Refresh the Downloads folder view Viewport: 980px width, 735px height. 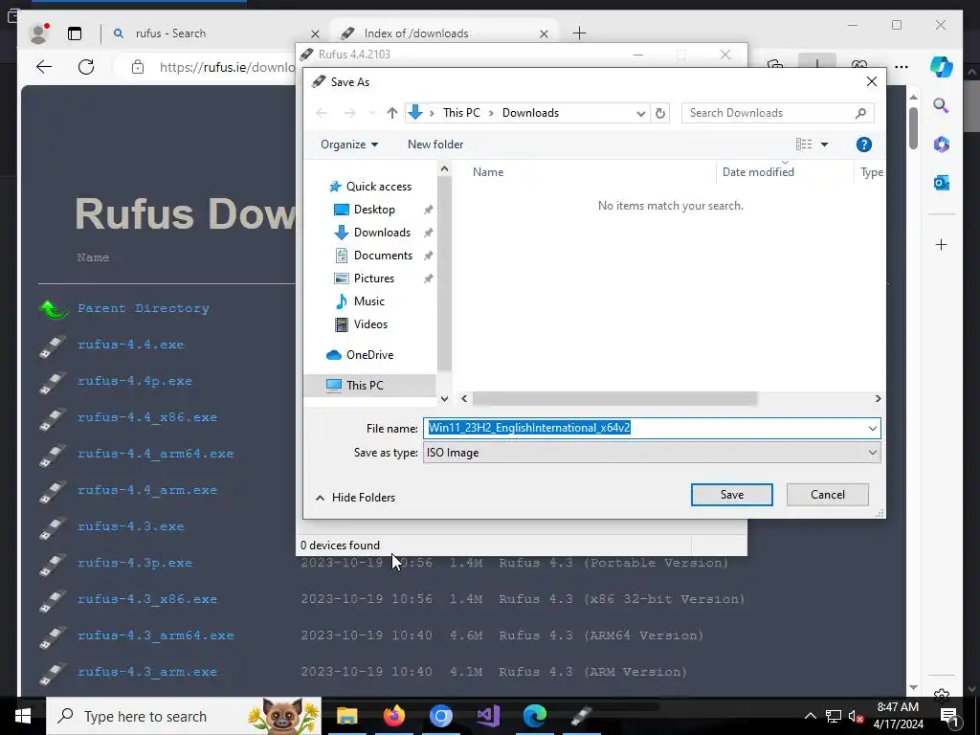[x=660, y=113]
